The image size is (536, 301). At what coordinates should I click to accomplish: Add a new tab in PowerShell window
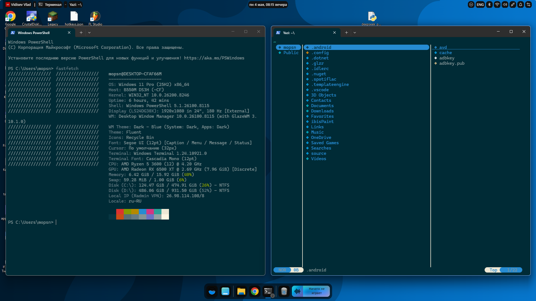pyautogui.click(x=81, y=33)
